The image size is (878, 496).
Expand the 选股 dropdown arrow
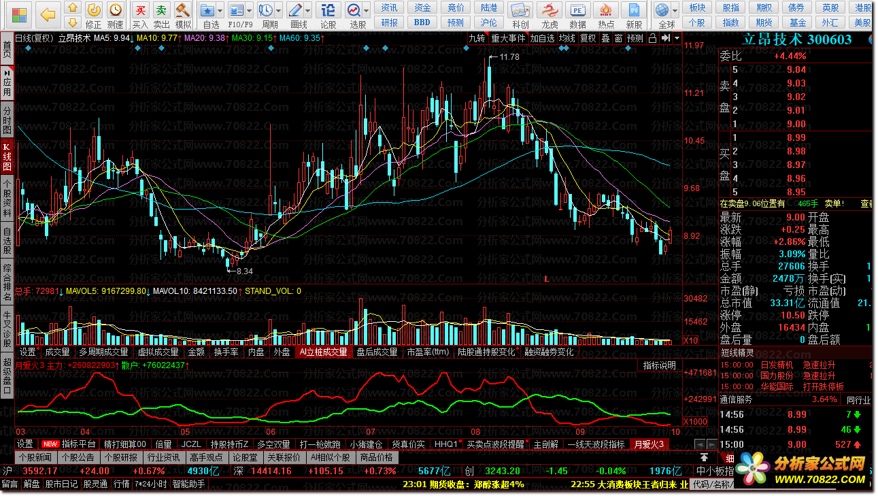pyautogui.click(x=367, y=10)
